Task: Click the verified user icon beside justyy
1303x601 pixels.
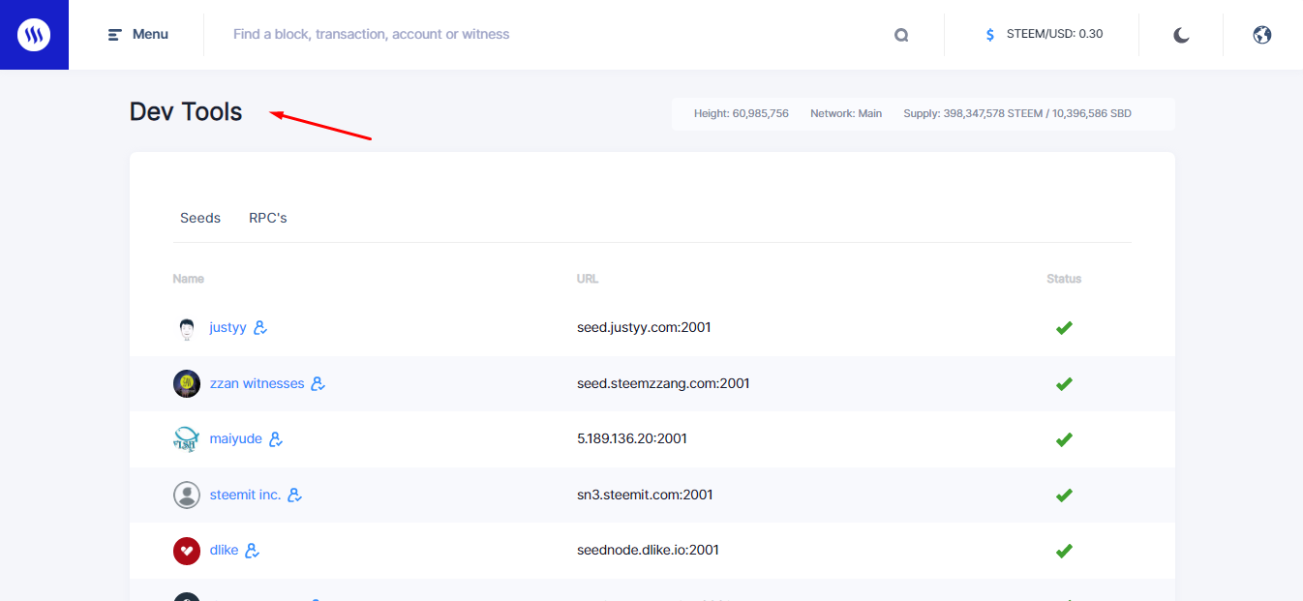Action: 260,327
